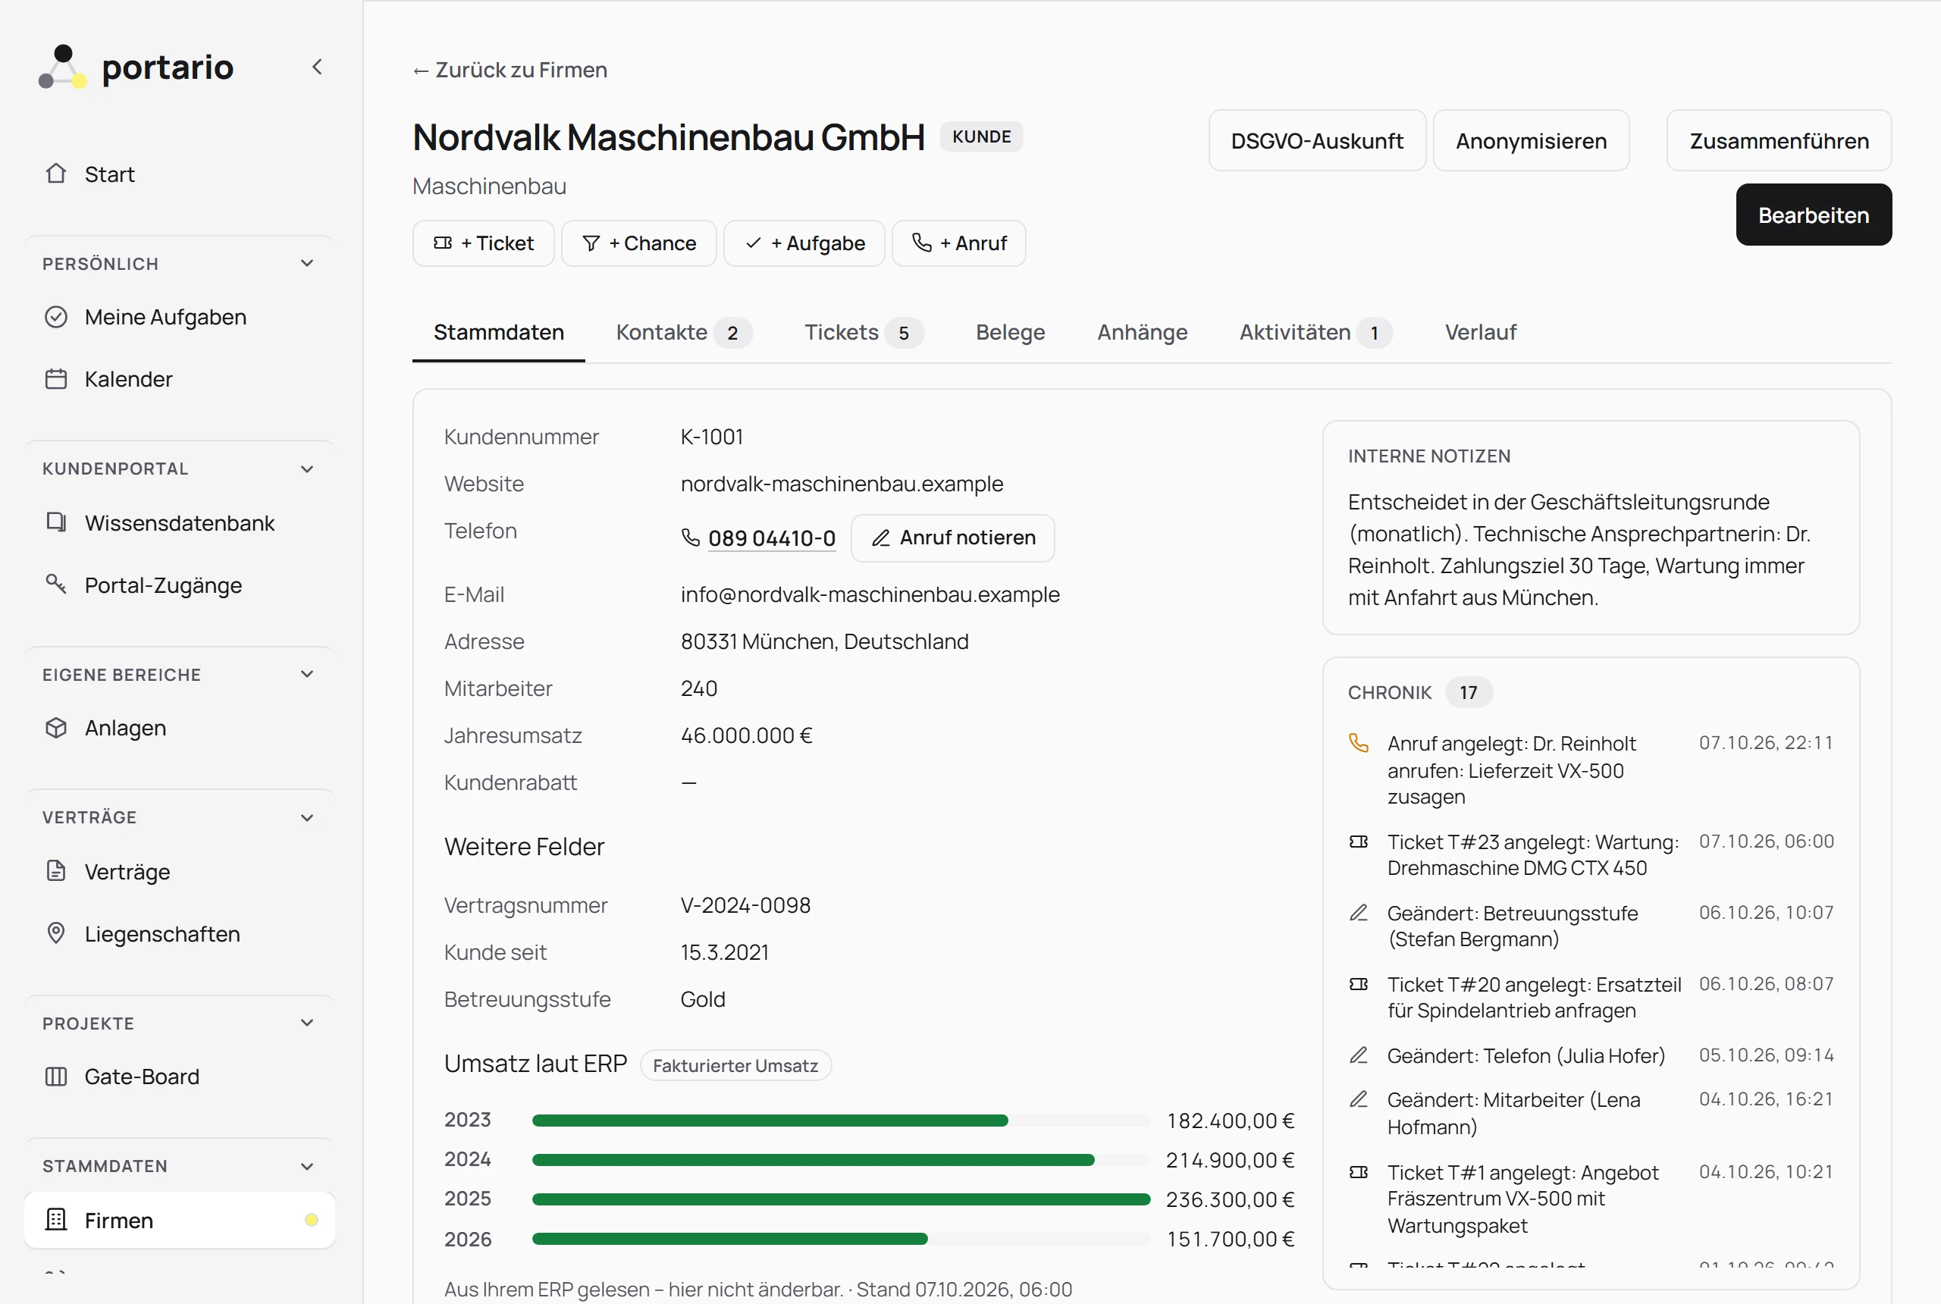Go back via Zurück zu Firmen
Viewport: 1941px width, 1304px height.
[x=510, y=70]
